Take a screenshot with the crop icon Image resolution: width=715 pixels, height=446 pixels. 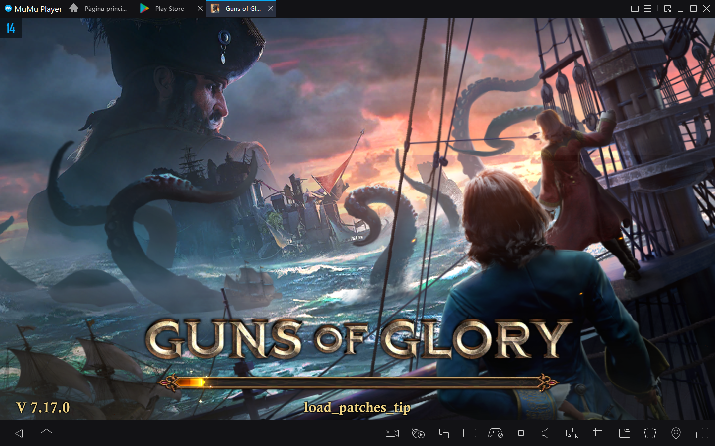(x=598, y=433)
